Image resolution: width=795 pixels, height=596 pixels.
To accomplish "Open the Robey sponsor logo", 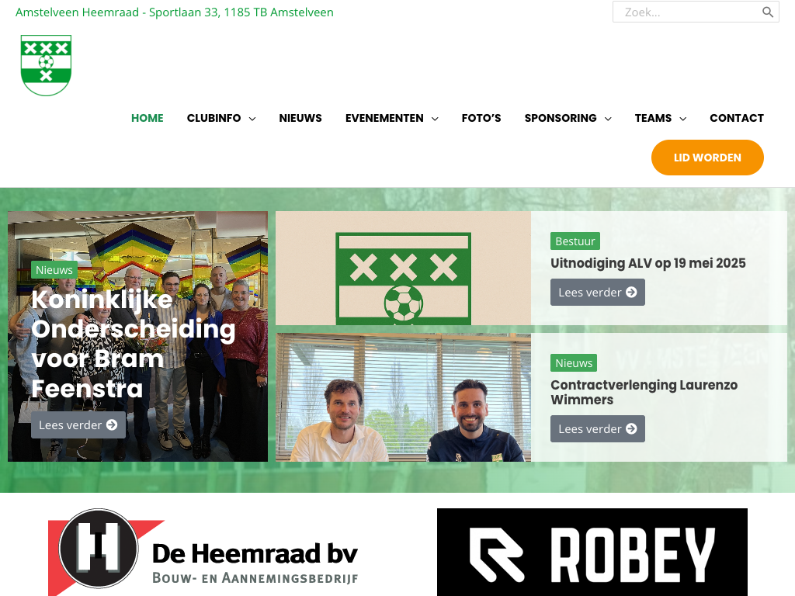I will (592, 553).
